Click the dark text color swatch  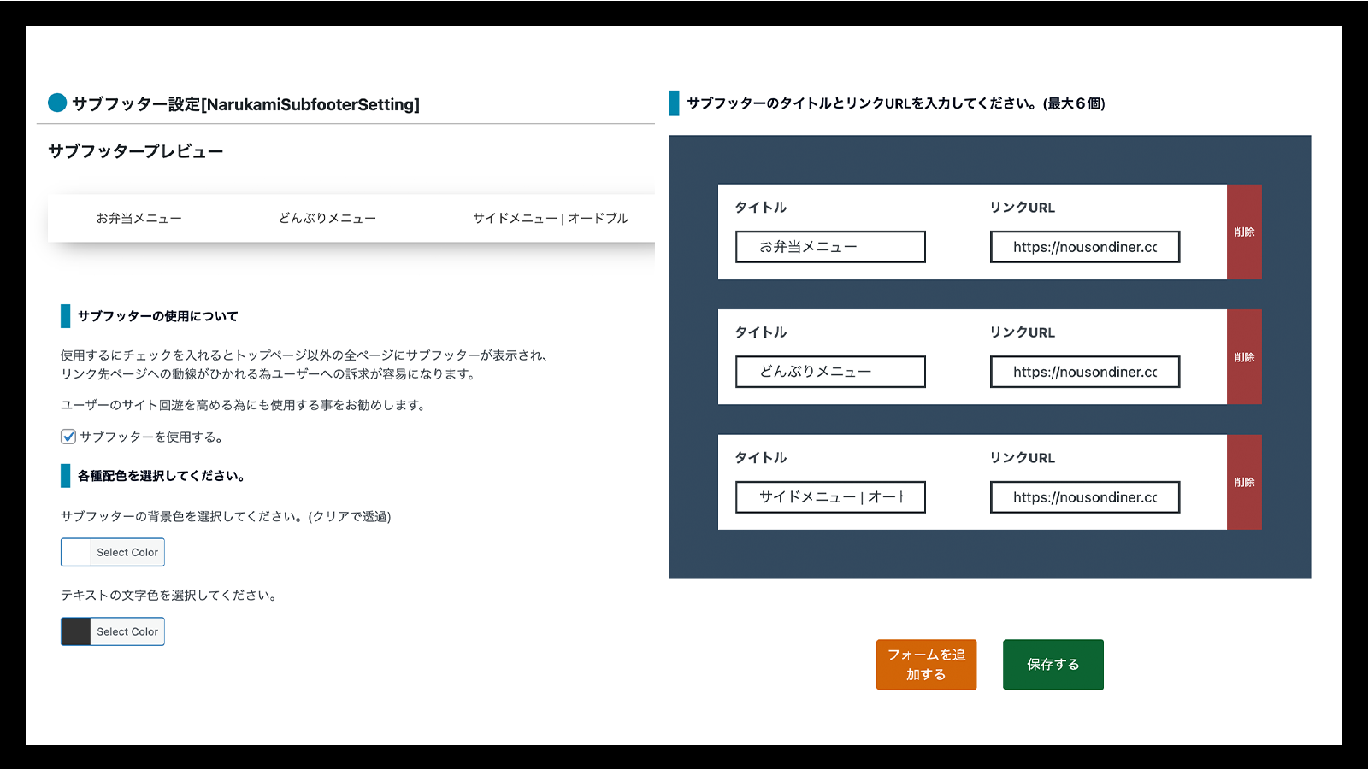coord(75,631)
